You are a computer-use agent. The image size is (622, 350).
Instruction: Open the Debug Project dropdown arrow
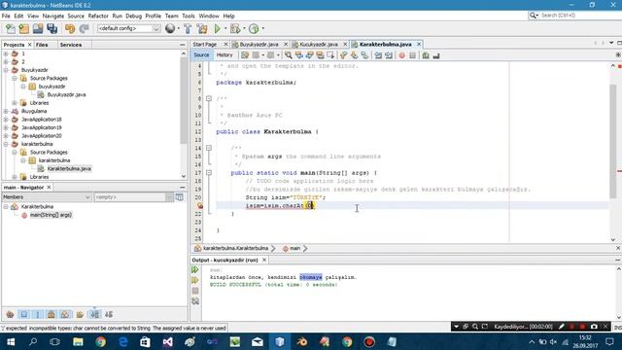pyautogui.click(x=244, y=28)
